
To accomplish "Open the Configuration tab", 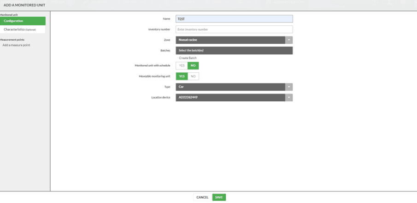I will 23,21.
